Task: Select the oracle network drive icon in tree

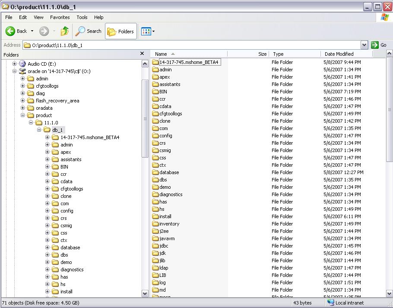Action: 22,71
